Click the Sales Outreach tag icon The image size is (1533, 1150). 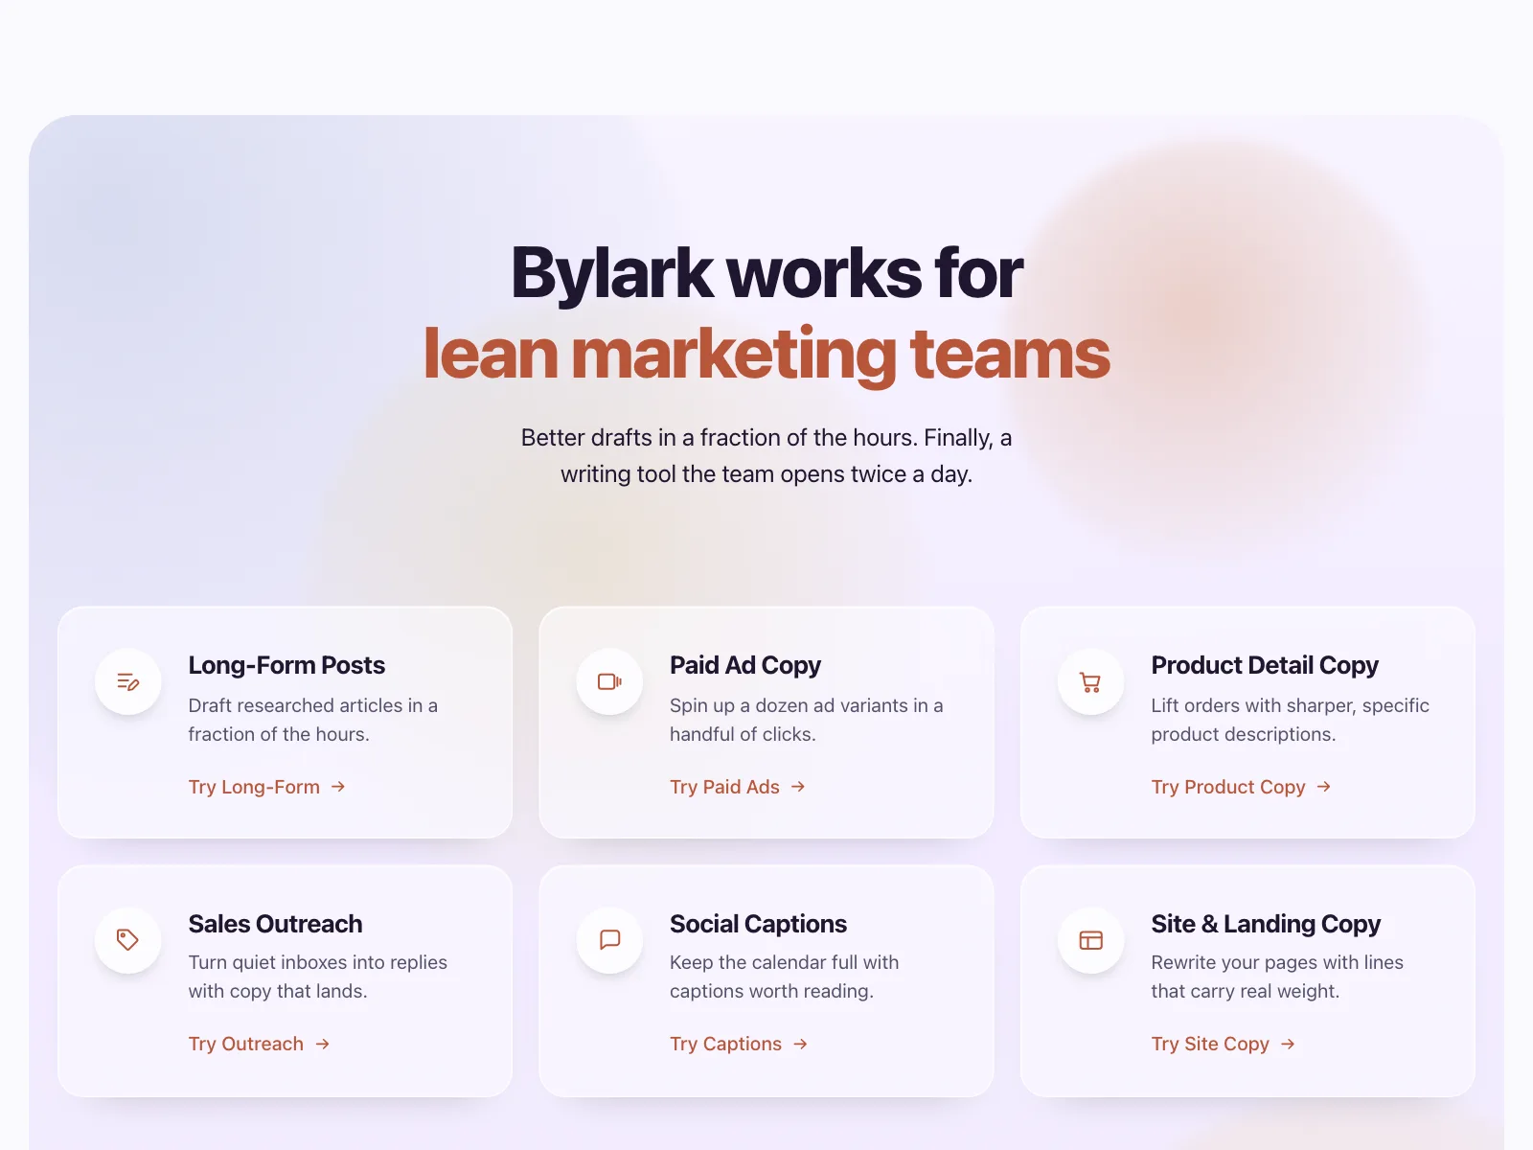coord(127,940)
